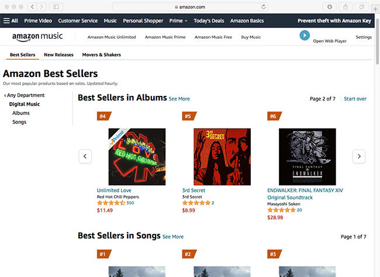The width and height of the screenshot is (380, 277).
Task: Open Safari downloads icon
Action: [x=330, y=6]
